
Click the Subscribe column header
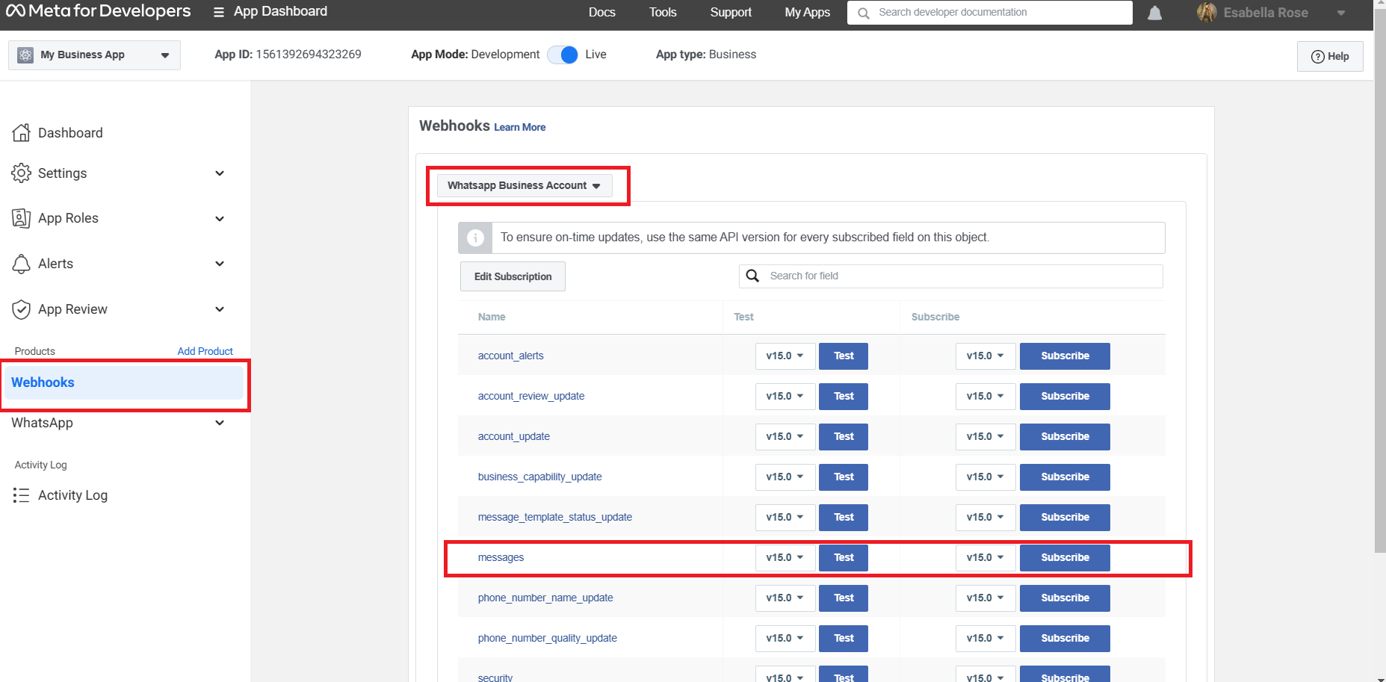click(x=935, y=317)
